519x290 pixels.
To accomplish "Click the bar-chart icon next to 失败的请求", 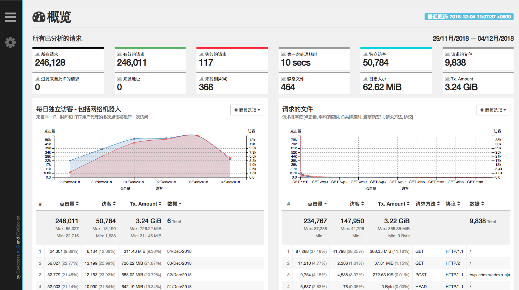I will coord(201,54).
